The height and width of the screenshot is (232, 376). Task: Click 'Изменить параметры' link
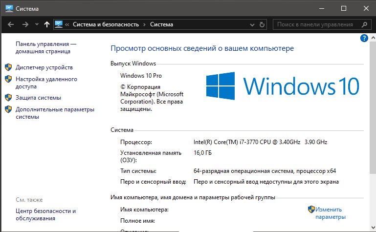330,213
